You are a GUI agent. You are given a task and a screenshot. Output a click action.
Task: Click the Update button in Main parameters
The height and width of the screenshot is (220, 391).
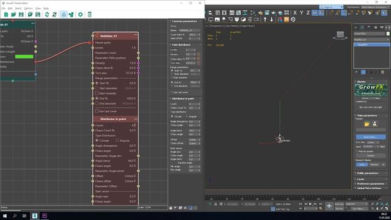click(x=371, y=155)
